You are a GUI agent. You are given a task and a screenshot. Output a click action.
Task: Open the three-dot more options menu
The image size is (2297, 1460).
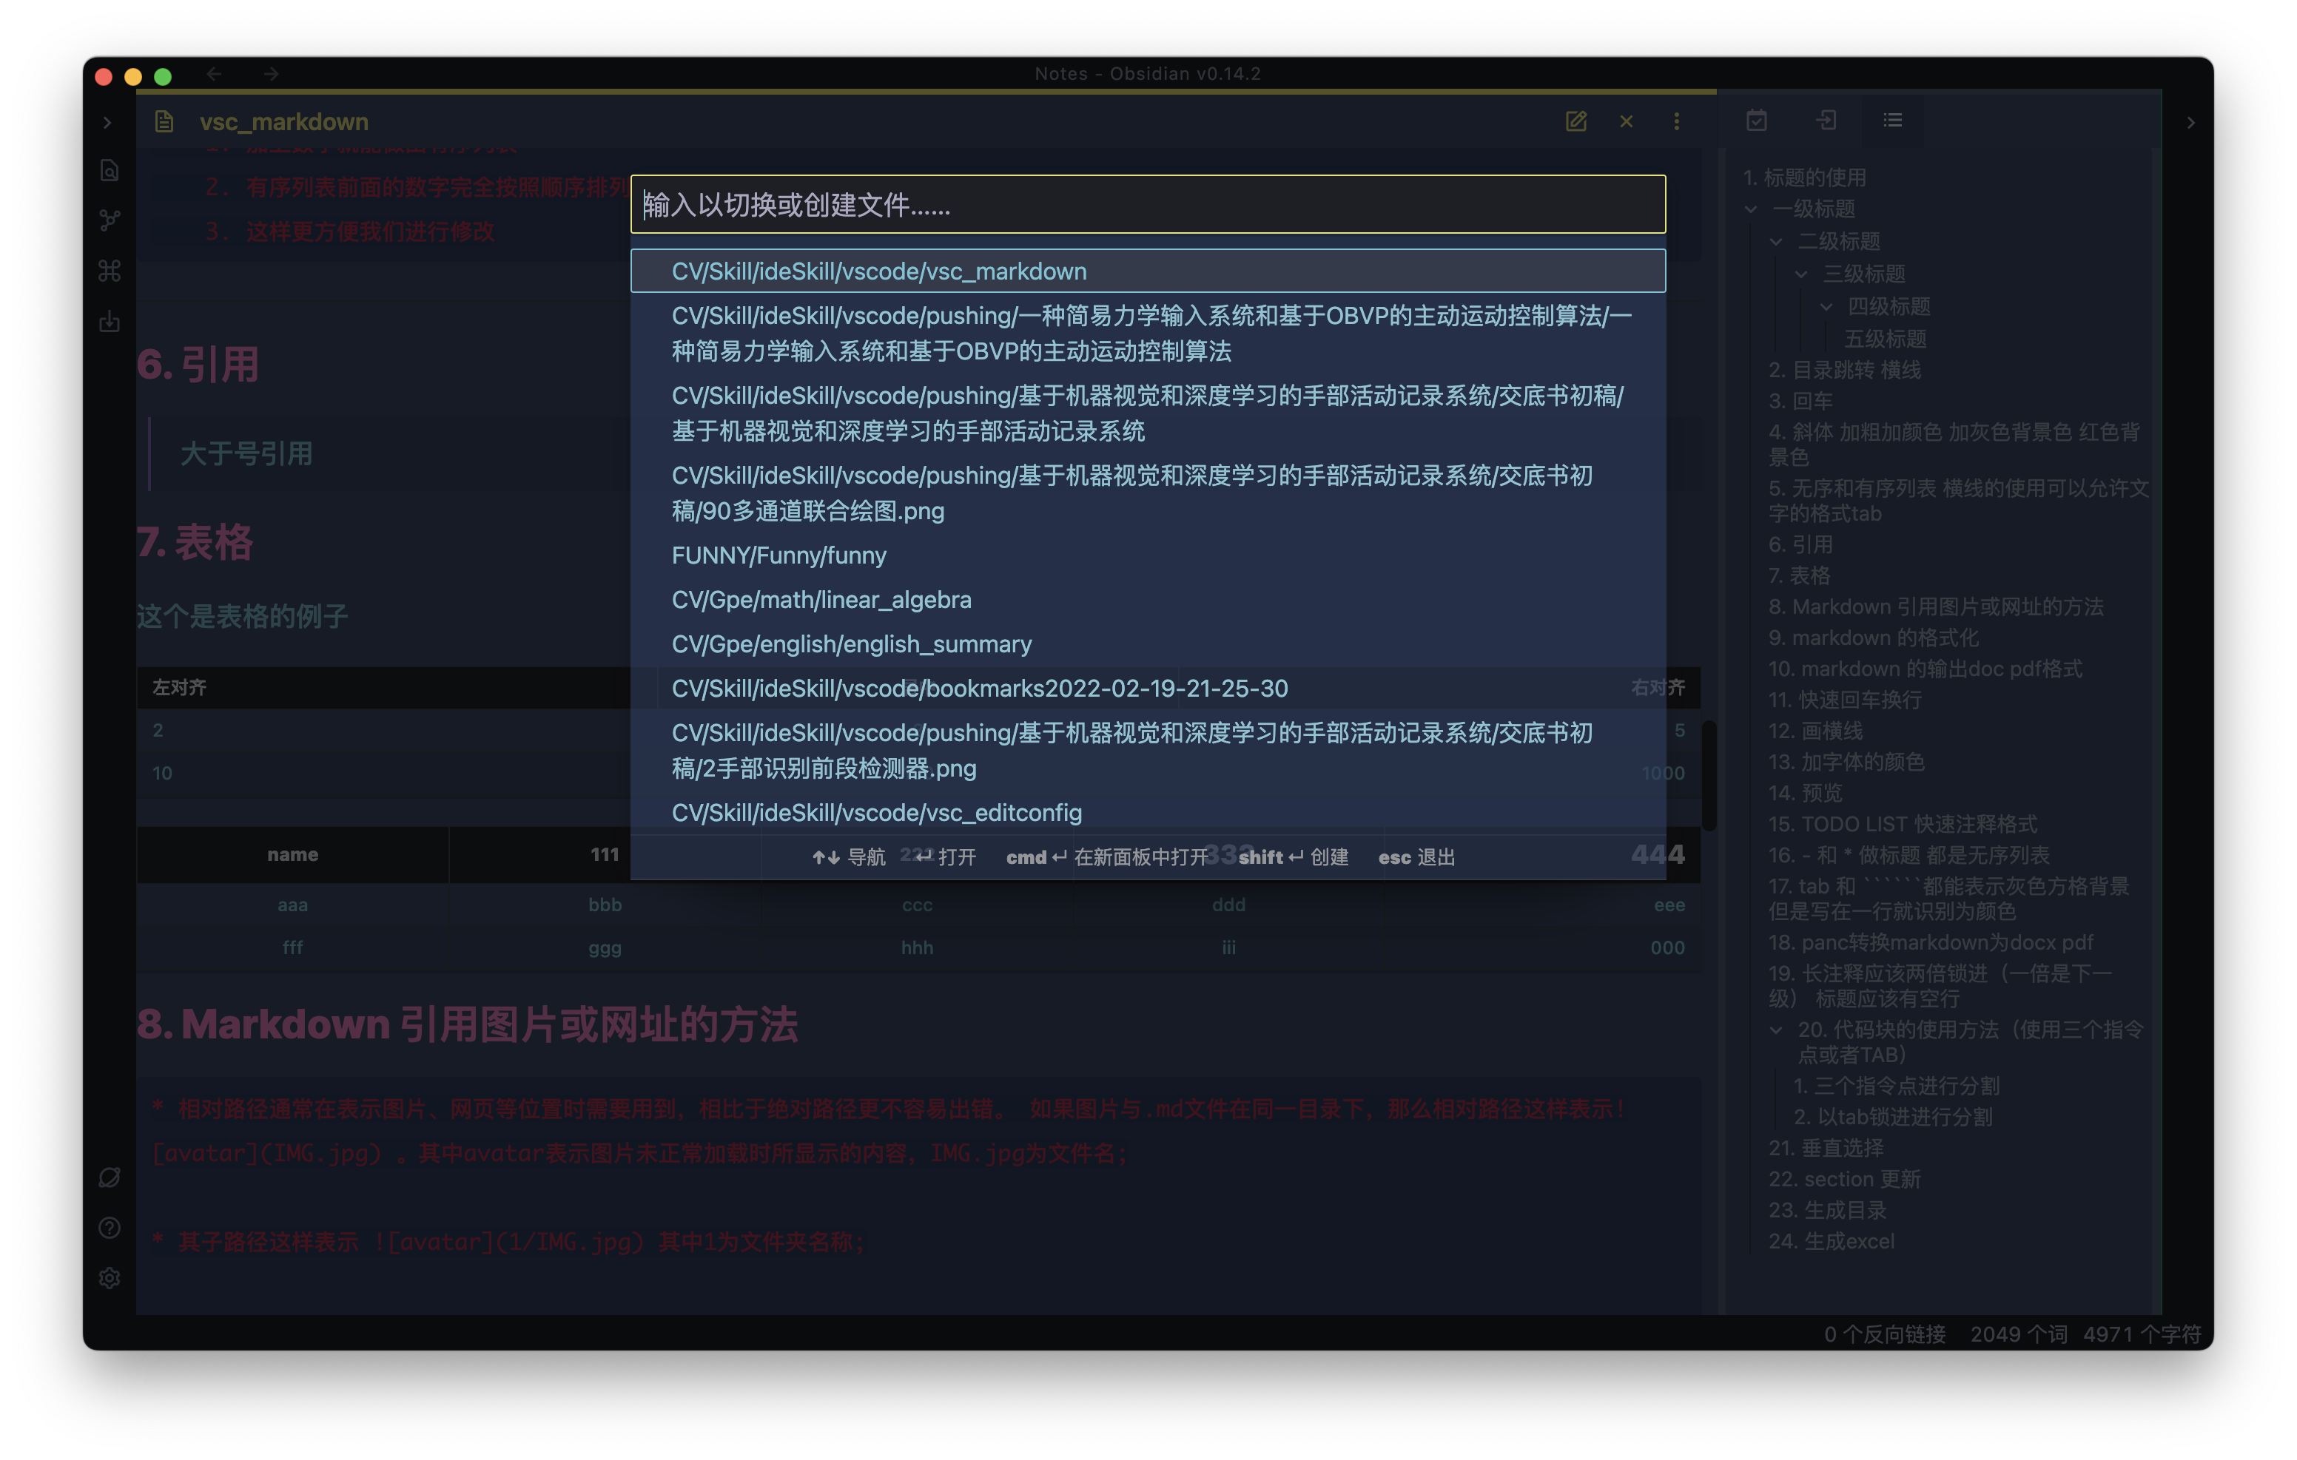[x=1676, y=121]
